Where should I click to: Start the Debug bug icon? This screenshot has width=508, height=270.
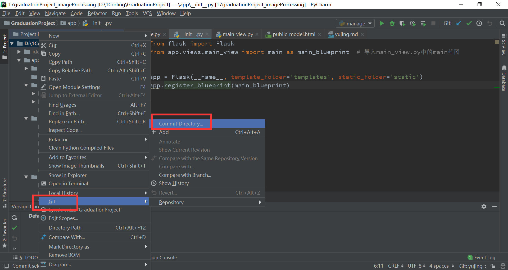[x=392, y=23]
